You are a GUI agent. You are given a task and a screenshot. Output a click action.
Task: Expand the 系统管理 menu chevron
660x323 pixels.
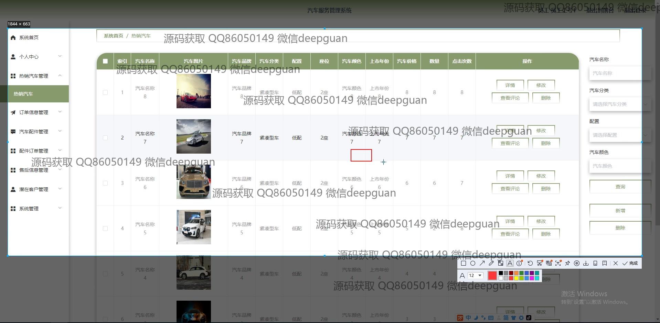point(60,208)
